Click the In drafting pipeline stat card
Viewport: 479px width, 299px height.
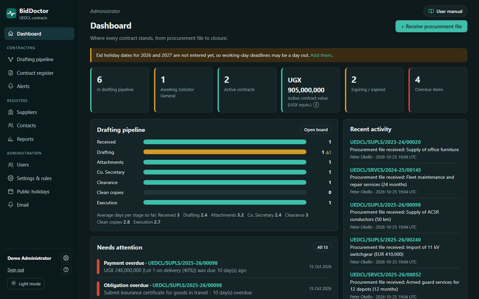click(119, 90)
